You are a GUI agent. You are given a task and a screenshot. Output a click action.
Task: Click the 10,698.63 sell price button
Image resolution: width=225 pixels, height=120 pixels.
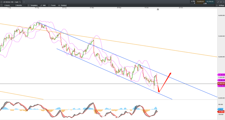tap(200, 2)
